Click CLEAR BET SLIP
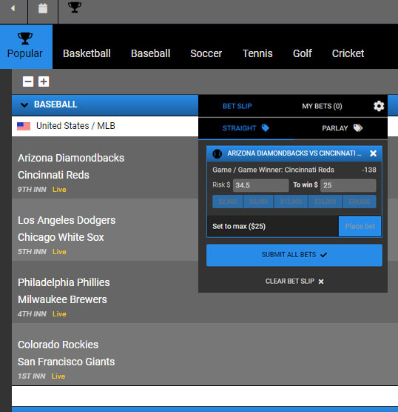The height and width of the screenshot is (412, 398). 294,282
